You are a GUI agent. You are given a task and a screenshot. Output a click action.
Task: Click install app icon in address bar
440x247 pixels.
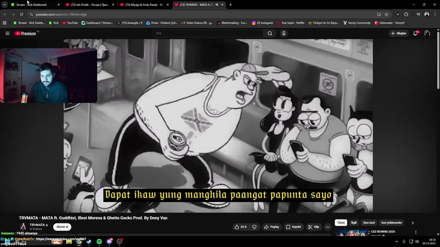coord(379,14)
